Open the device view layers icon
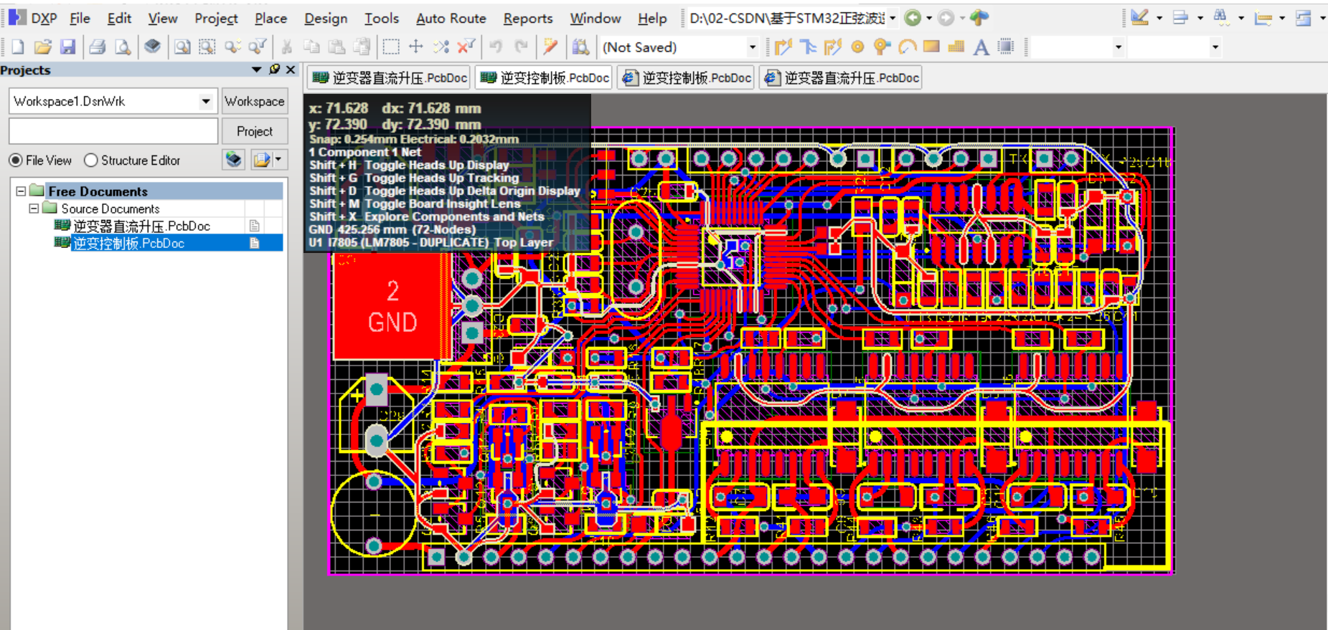Viewport: 1328px width, 630px height. [x=152, y=47]
